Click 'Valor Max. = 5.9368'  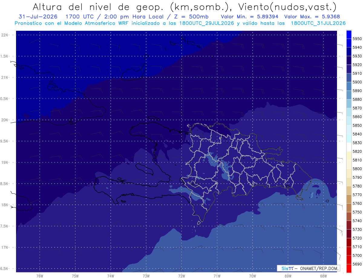pos(312,17)
